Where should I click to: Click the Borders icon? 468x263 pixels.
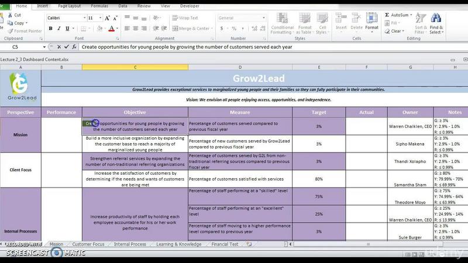[x=83, y=29]
